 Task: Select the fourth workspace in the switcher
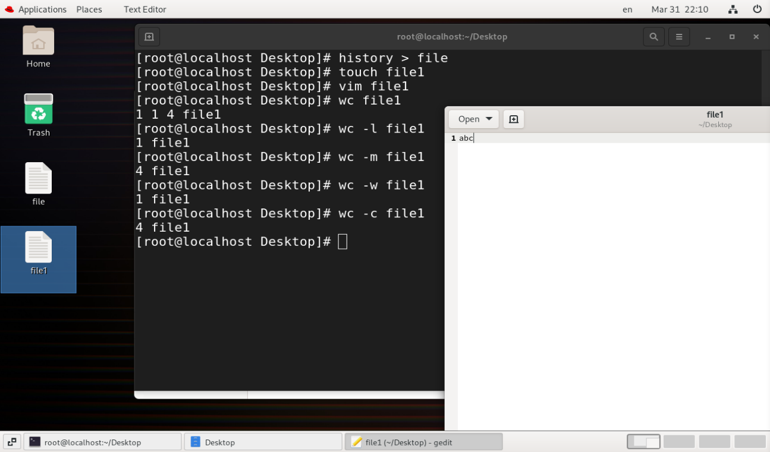(x=749, y=441)
